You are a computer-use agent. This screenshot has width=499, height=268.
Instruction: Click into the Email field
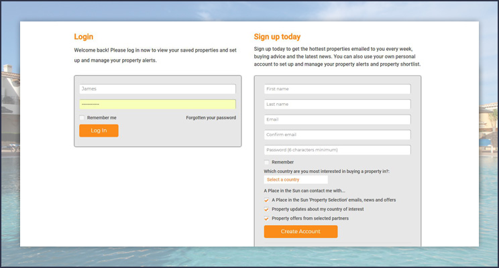click(337, 120)
